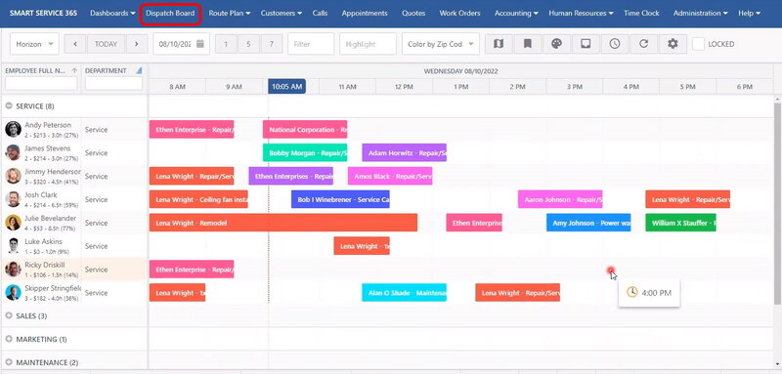The width and height of the screenshot is (782, 374).
Task: Open the Help menu
Action: tap(749, 13)
